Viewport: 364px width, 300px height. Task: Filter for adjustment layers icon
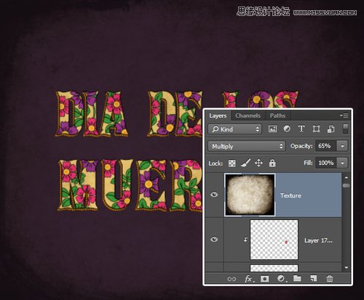pyautogui.click(x=287, y=129)
